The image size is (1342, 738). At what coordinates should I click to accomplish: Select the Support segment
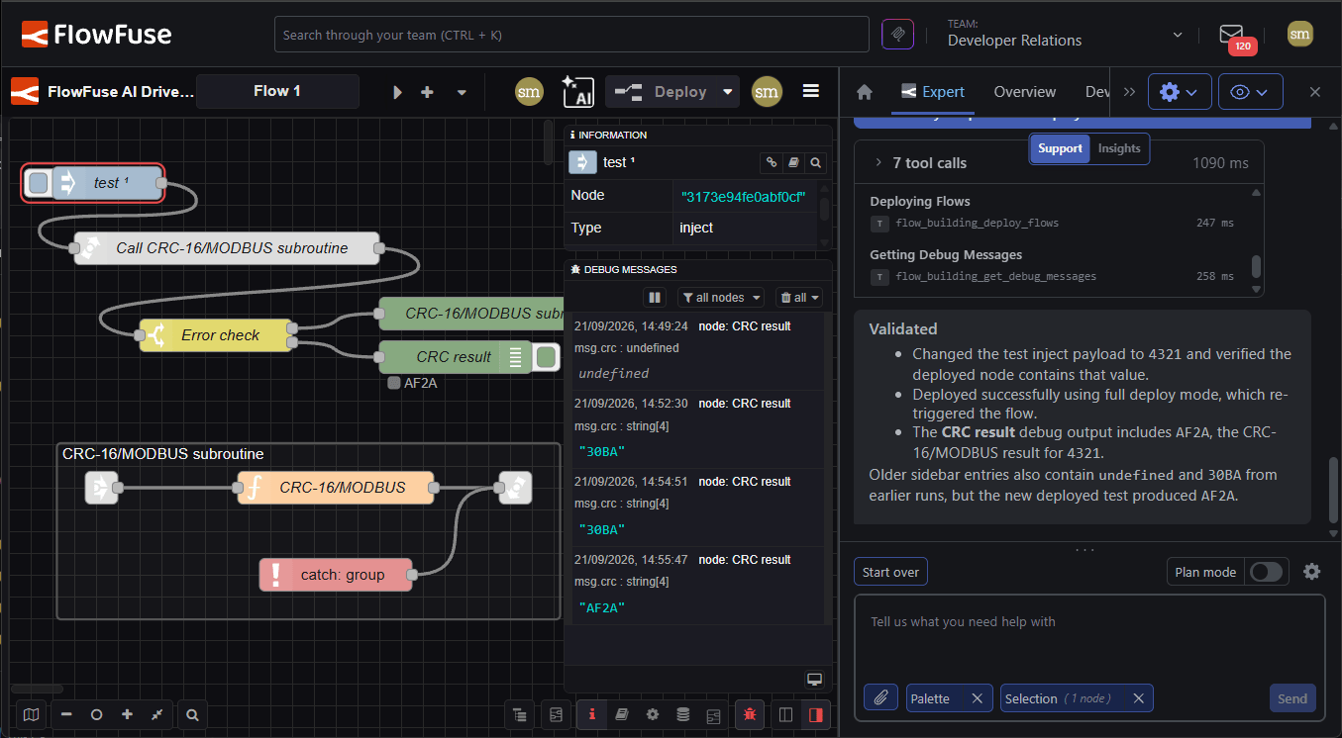[1060, 148]
